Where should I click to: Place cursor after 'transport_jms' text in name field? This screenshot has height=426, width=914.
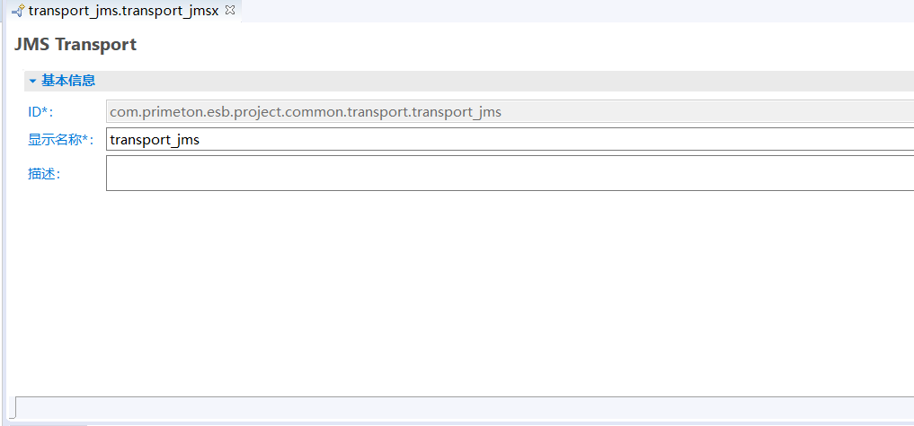(x=201, y=140)
